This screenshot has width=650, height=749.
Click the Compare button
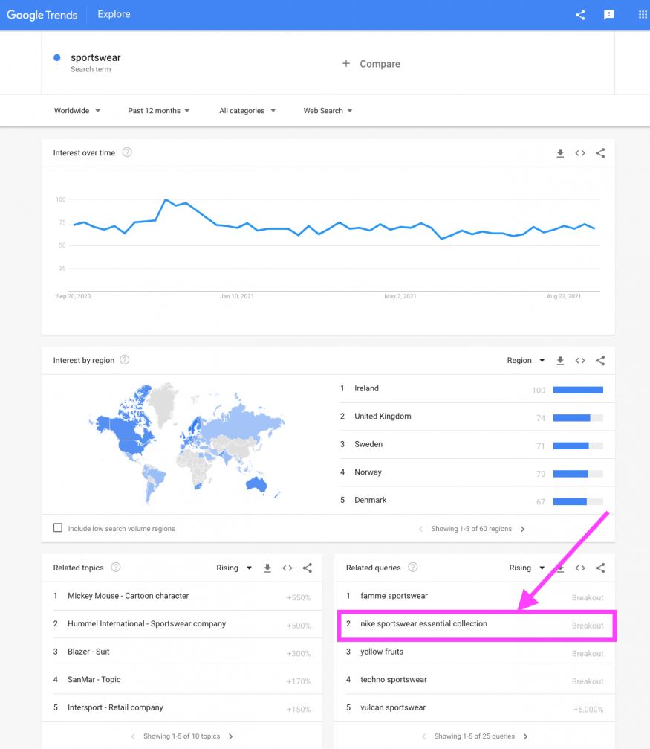point(371,64)
